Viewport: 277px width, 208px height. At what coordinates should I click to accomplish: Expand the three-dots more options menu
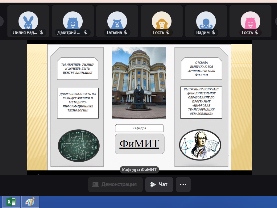(183, 185)
